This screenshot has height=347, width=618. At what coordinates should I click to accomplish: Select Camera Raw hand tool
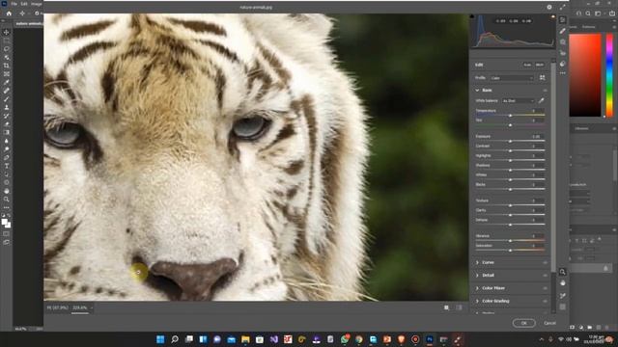point(562,283)
